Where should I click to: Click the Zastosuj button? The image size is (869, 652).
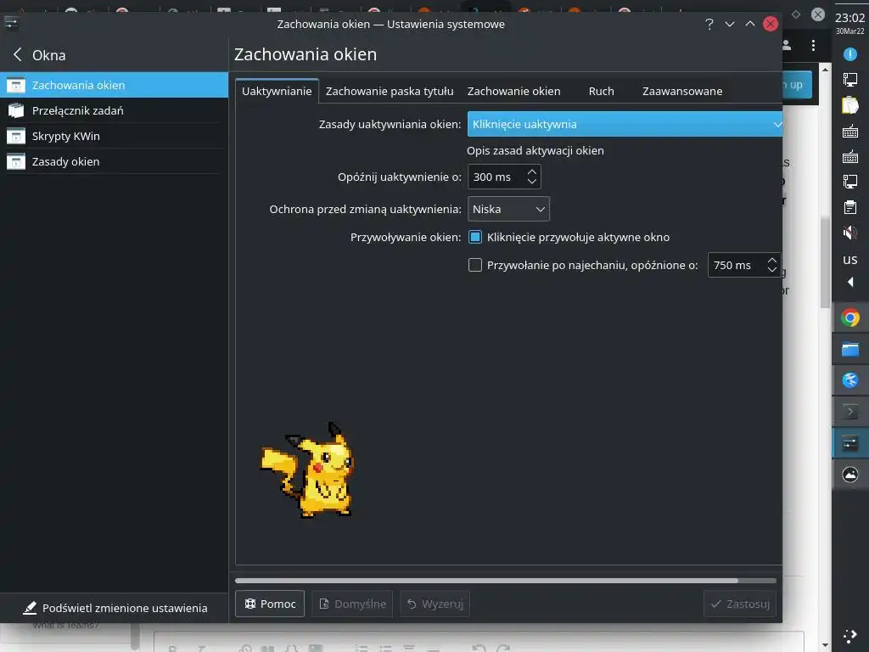(740, 604)
